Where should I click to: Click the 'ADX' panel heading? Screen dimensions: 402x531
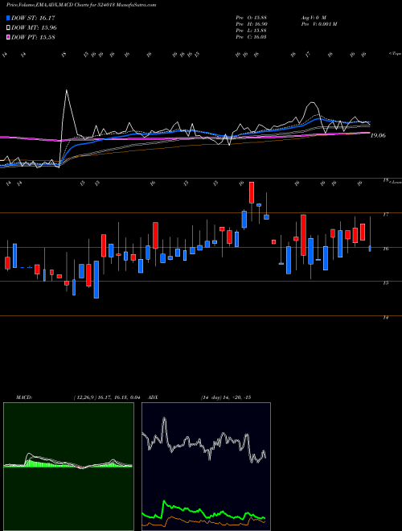pos(153,397)
